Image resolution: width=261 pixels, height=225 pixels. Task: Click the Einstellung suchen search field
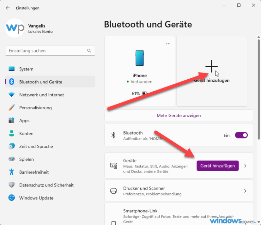click(x=50, y=50)
